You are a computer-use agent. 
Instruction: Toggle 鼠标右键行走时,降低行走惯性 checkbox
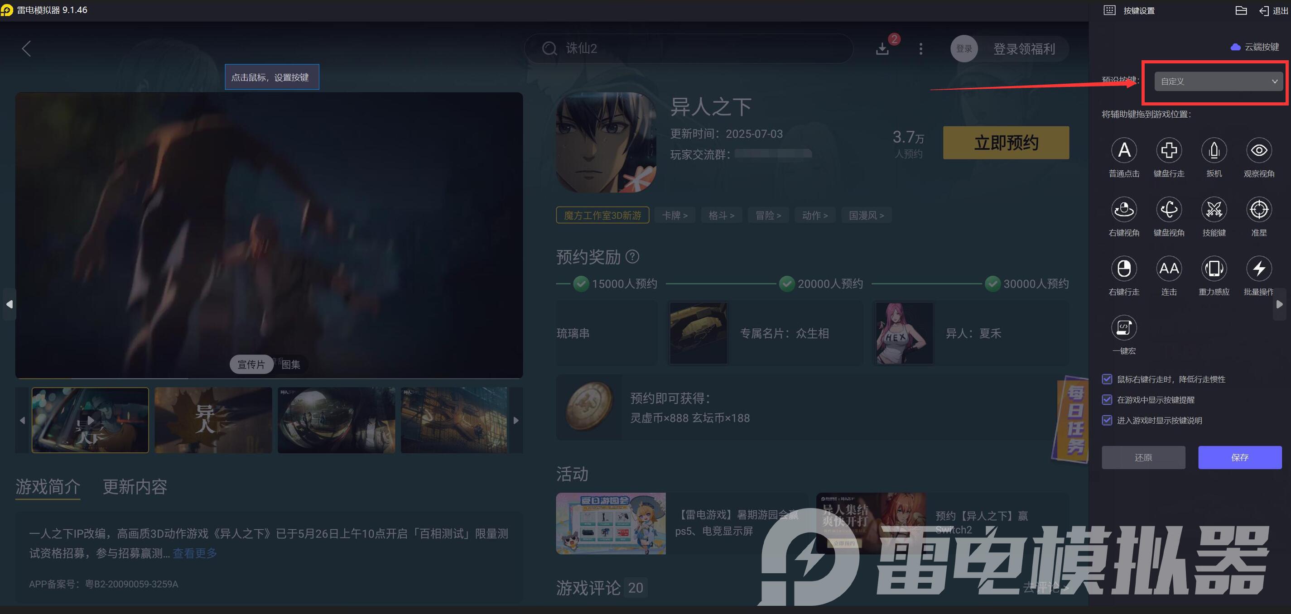pos(1107,379)
